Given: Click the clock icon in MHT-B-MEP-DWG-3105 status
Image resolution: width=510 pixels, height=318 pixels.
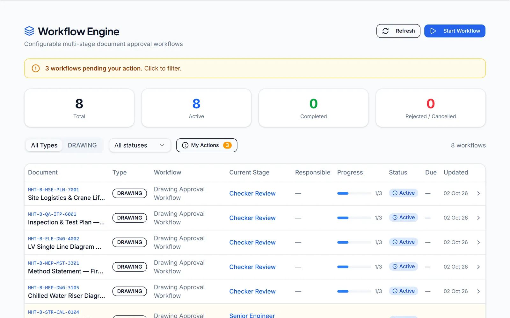Looking at the screenshot, I should pyautogui.click(x=395, y=291).
